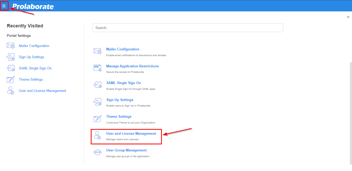Open Mailer Configuration heading in main list
Screen dimensions: 352x171
point(123,49)
